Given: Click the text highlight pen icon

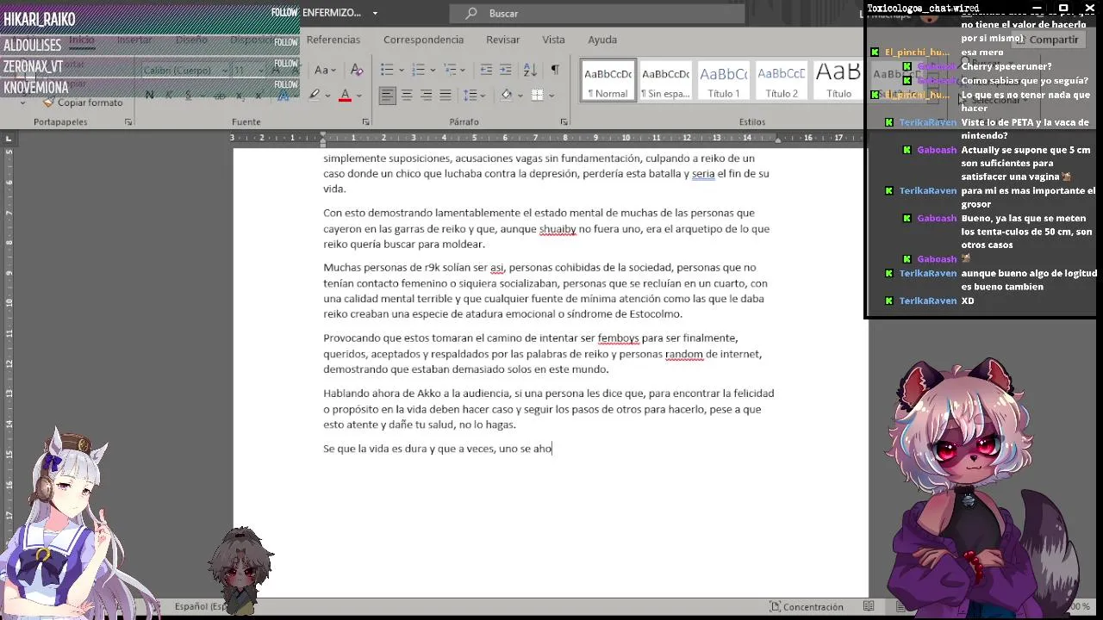Looking at the screenshot, I should pos(315,95).
